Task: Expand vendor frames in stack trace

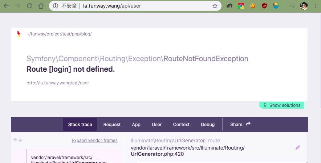Action: [94, 141]
